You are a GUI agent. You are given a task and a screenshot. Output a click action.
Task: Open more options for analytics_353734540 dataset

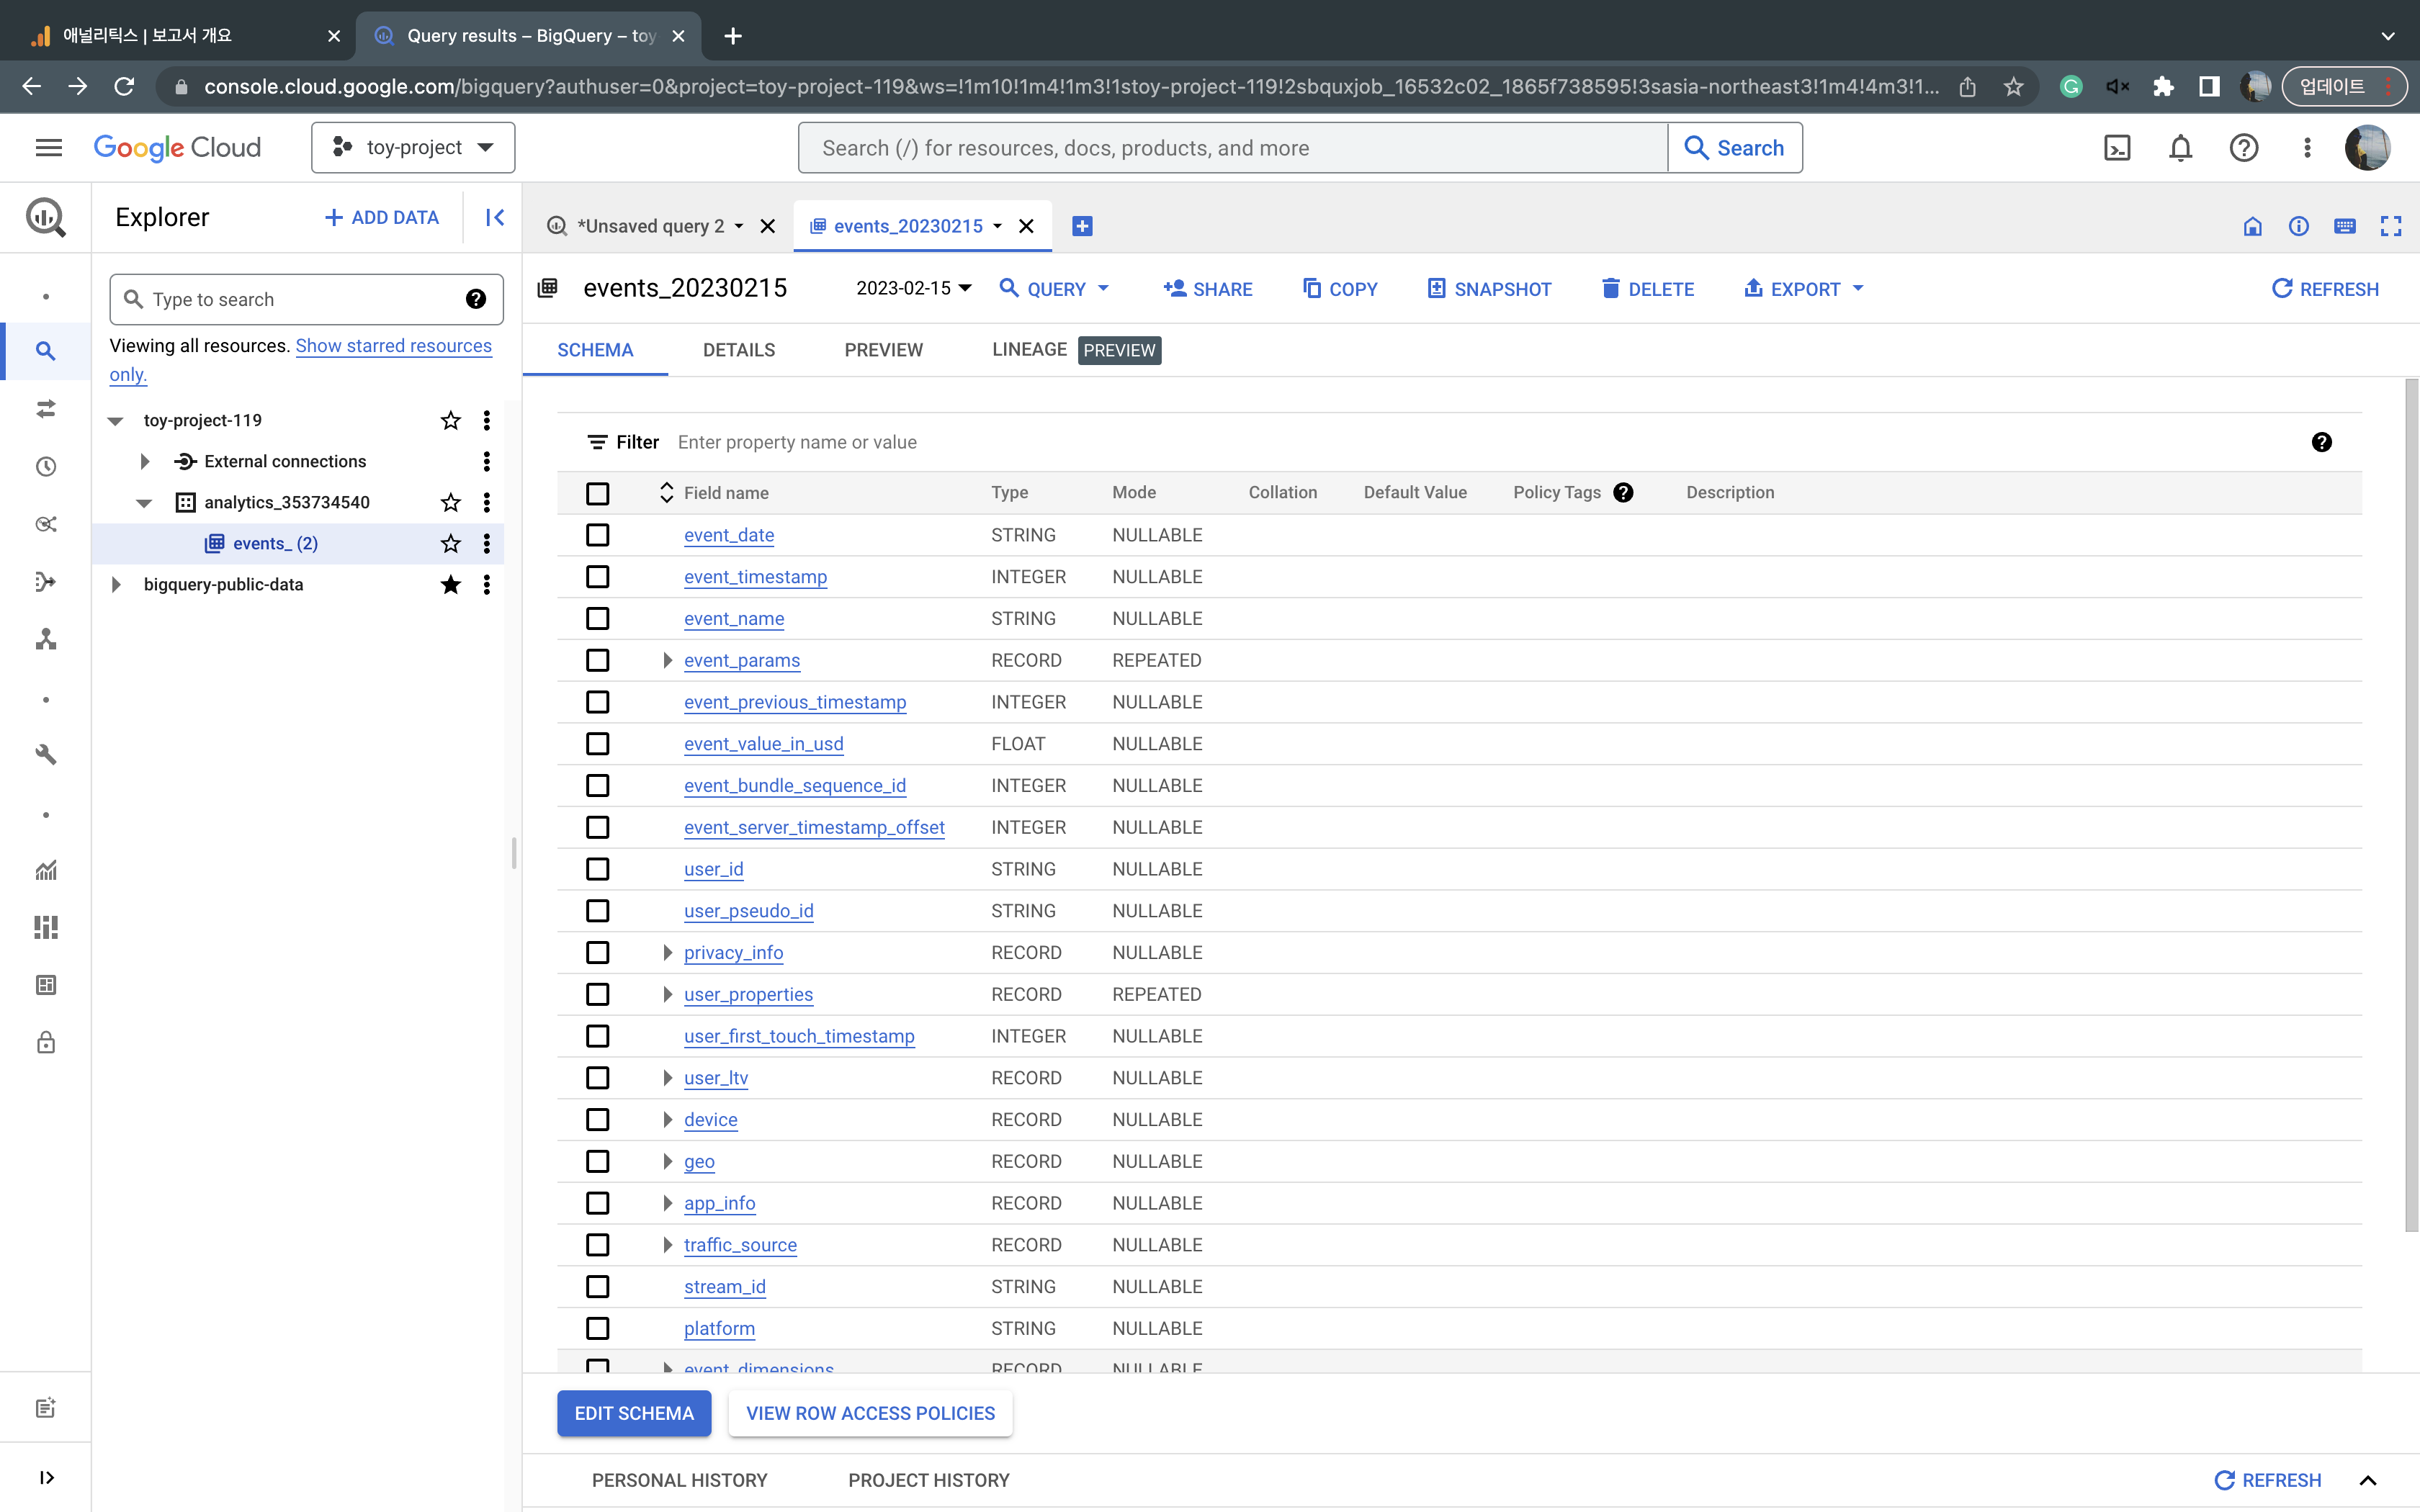coord(486,502)
